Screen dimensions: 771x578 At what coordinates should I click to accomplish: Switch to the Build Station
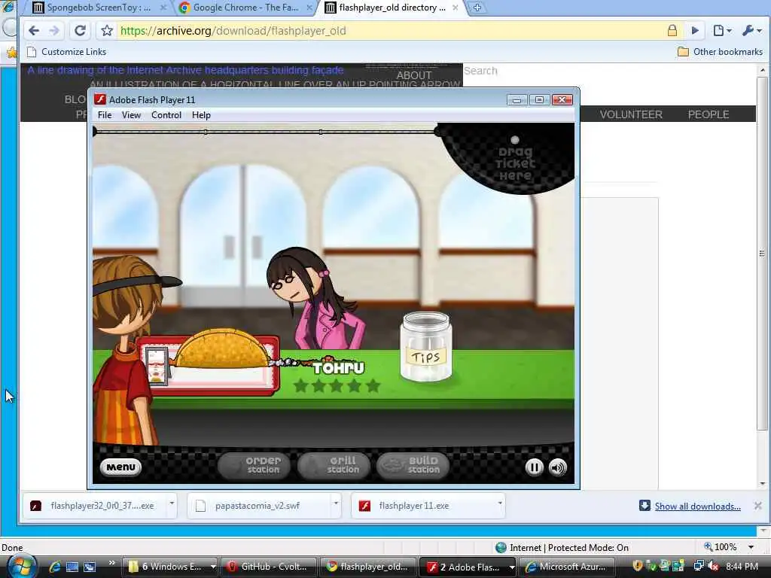(x=413, y=465)
